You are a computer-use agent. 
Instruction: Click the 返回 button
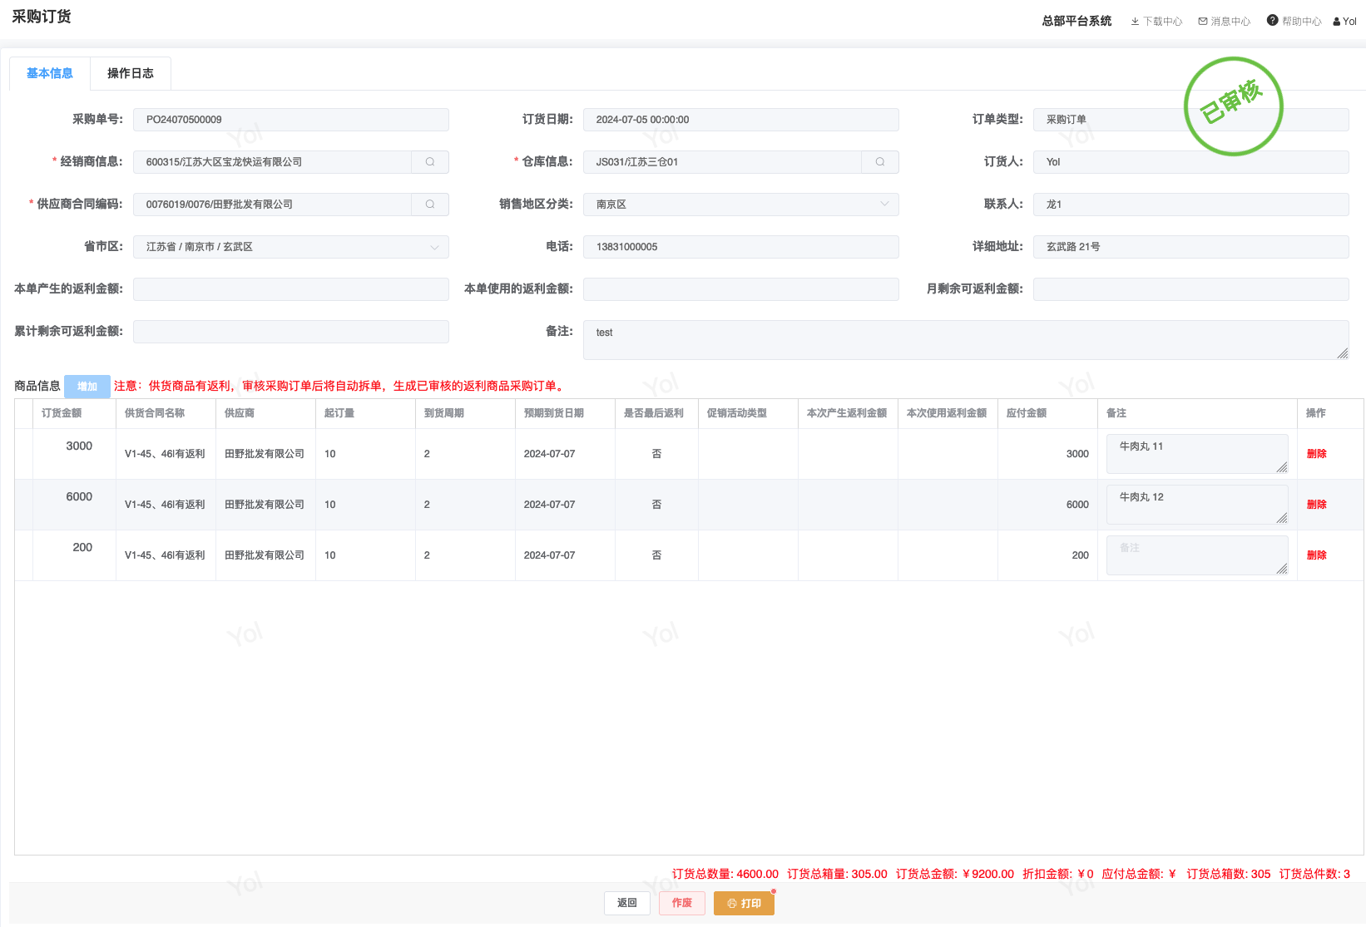point(627,903)
